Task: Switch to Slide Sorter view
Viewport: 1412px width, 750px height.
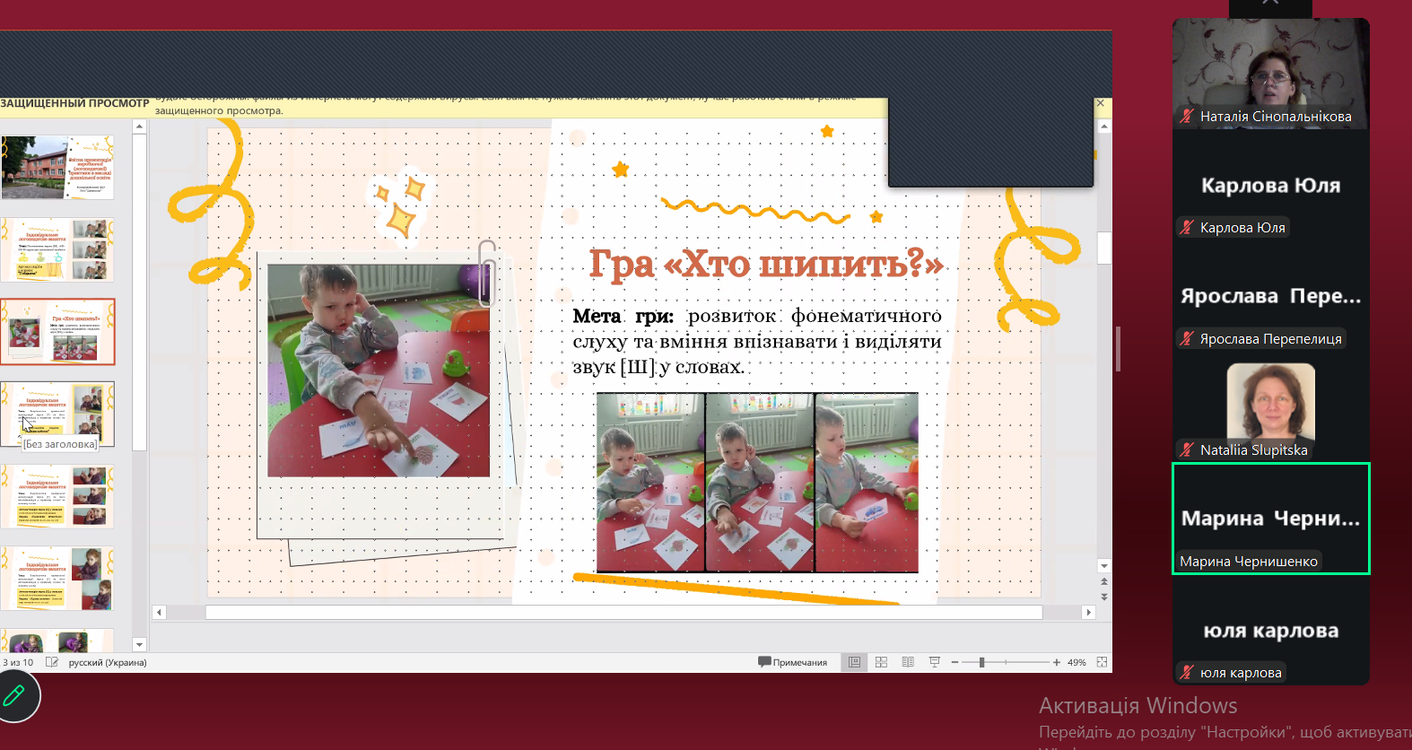Action: click(x=881, y=662)
